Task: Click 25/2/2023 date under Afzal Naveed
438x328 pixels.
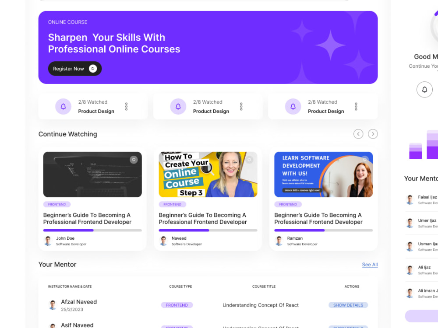Action: pos(72,310)
